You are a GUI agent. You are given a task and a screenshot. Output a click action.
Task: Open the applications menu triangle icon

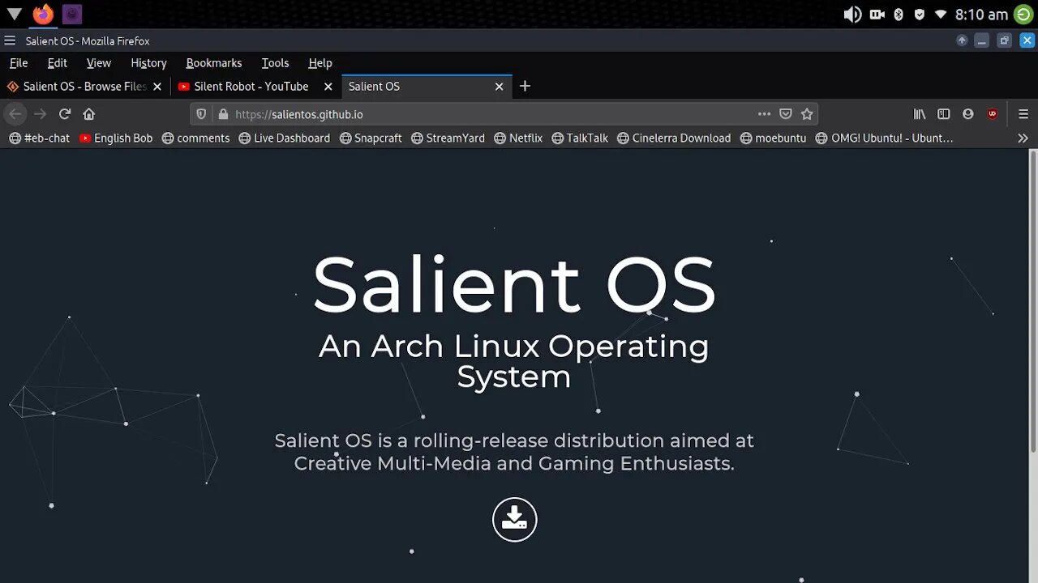tap(14, 14)
